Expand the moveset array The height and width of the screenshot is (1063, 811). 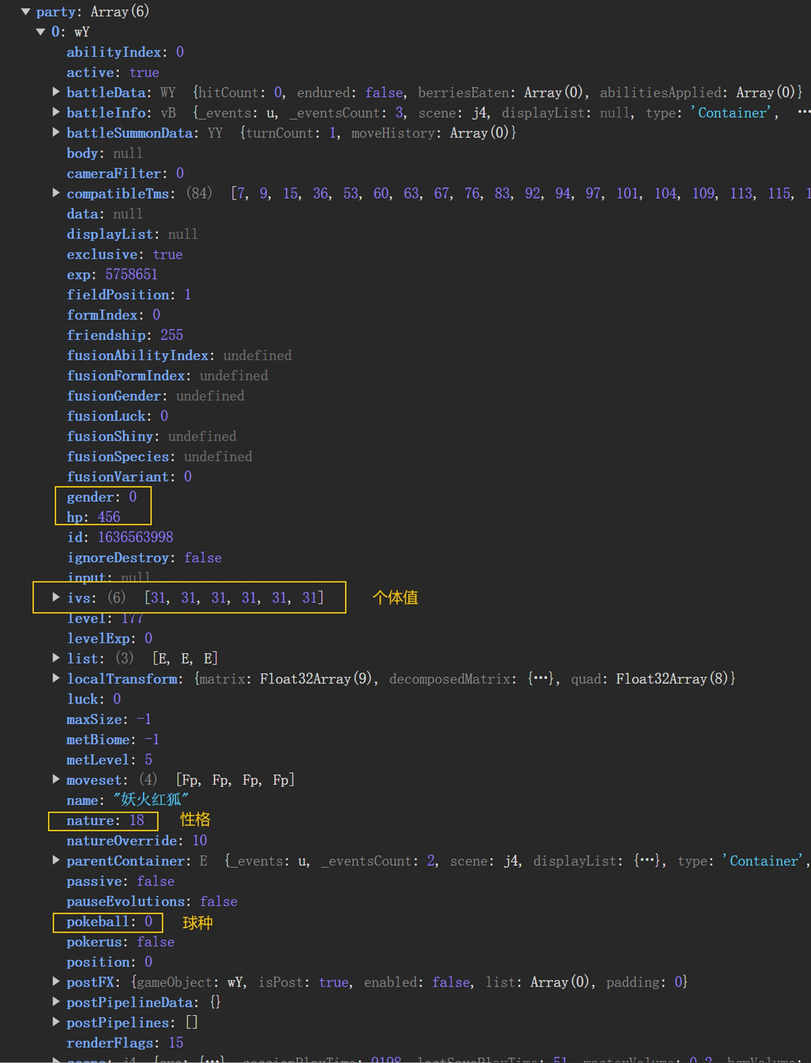pyautogui.click(x=56, y=779)
